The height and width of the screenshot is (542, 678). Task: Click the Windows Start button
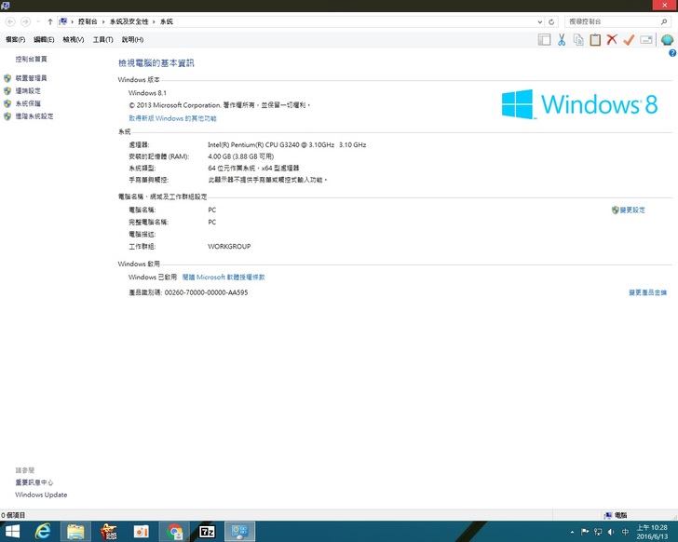pos(13,531)
